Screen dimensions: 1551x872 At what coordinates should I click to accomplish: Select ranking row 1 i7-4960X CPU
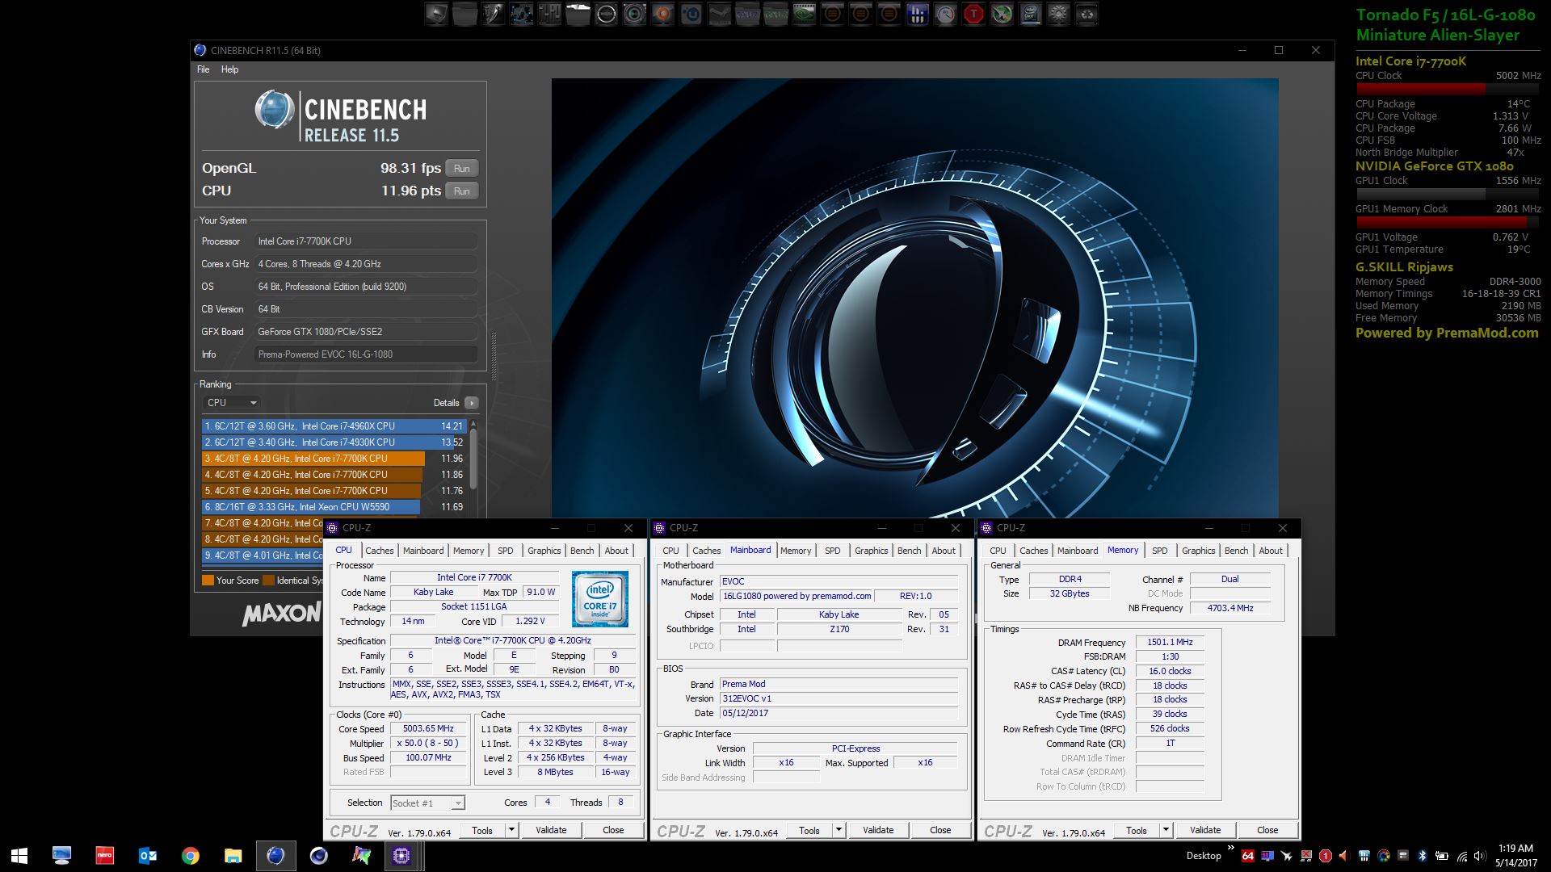[x=334, y=426]
